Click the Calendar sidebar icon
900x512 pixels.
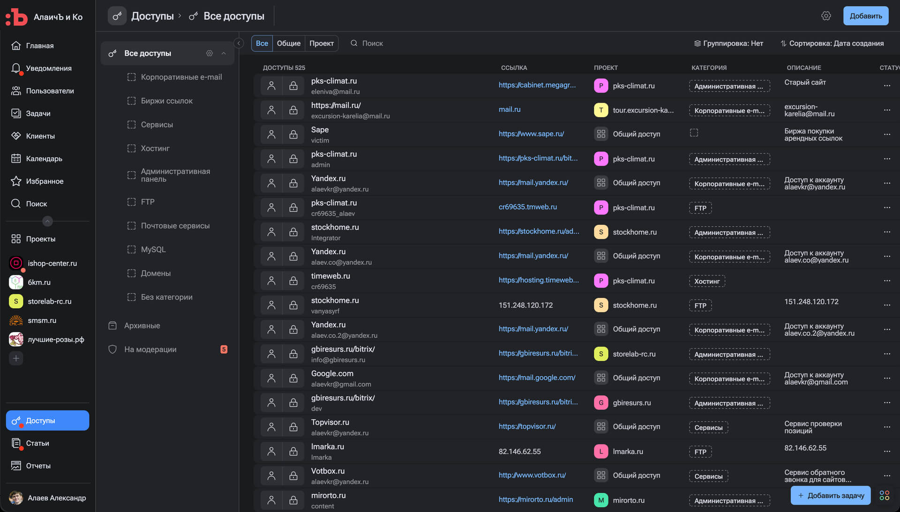pos(16,159)
